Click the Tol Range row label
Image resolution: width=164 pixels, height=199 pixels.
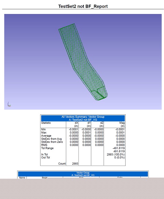(x=47, y=148)
